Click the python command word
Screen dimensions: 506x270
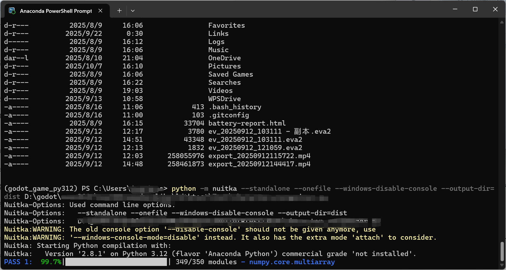pos(184,188)
